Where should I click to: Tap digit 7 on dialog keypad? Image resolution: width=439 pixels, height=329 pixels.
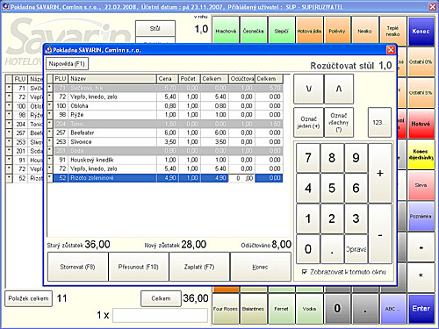308,158
